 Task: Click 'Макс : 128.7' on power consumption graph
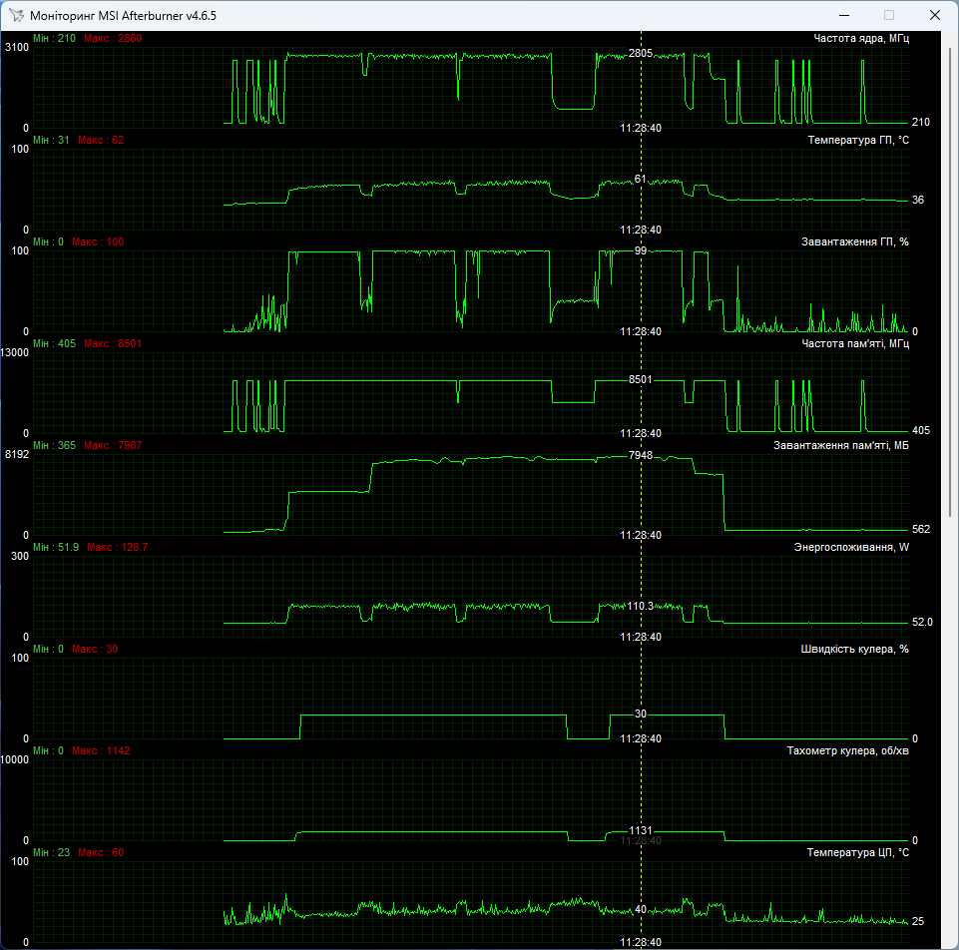(x=118, y=547)
